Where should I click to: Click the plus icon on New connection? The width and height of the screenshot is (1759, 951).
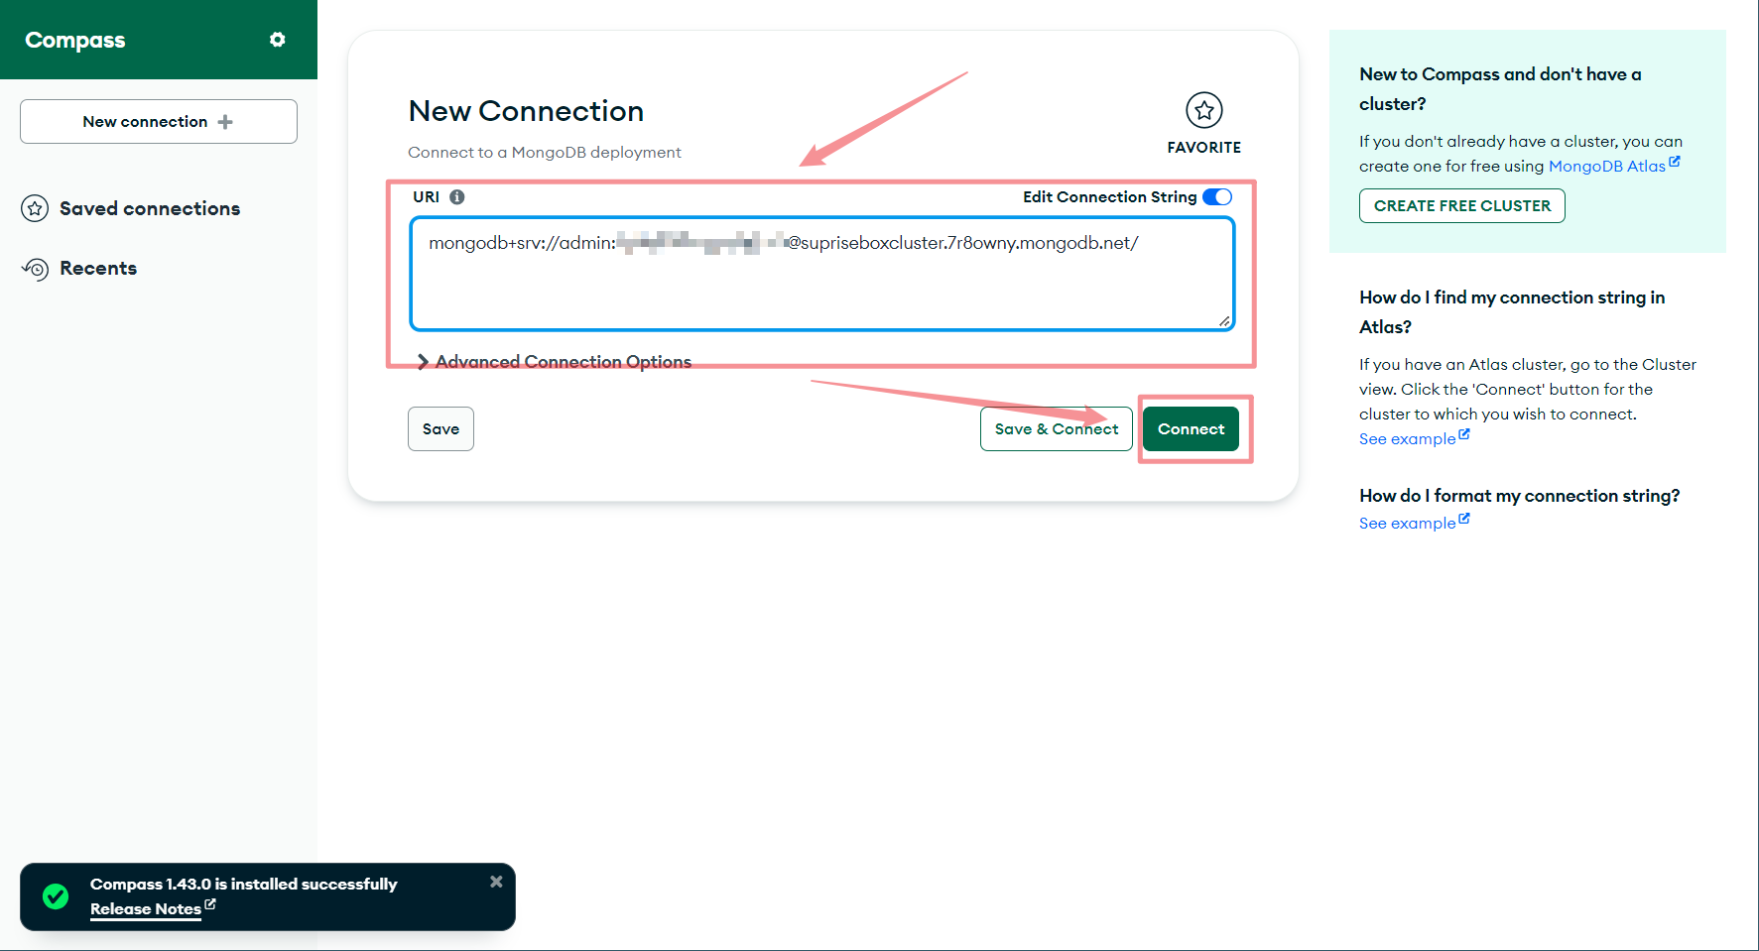tap(225, 122)
